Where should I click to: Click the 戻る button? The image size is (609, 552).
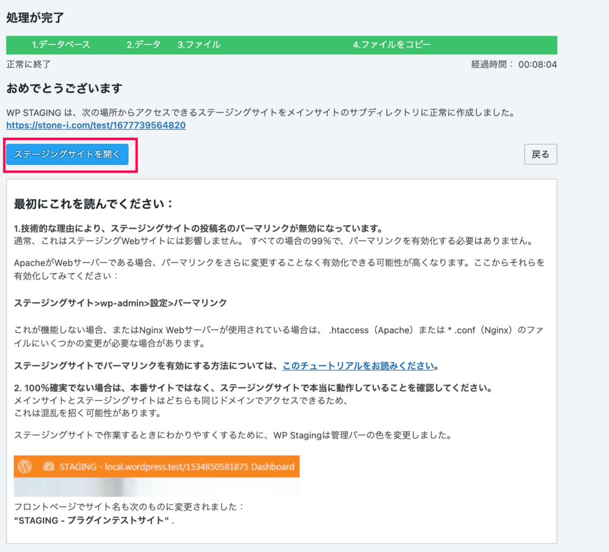[540, 154]
